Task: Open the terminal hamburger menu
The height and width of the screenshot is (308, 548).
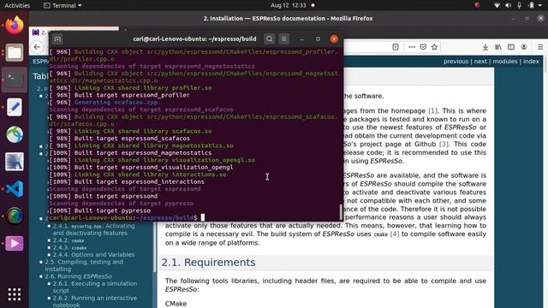Action: coord(283,38)
